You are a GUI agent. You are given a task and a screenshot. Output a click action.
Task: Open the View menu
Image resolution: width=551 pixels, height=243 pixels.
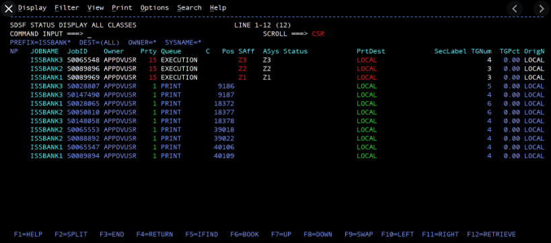96,7
